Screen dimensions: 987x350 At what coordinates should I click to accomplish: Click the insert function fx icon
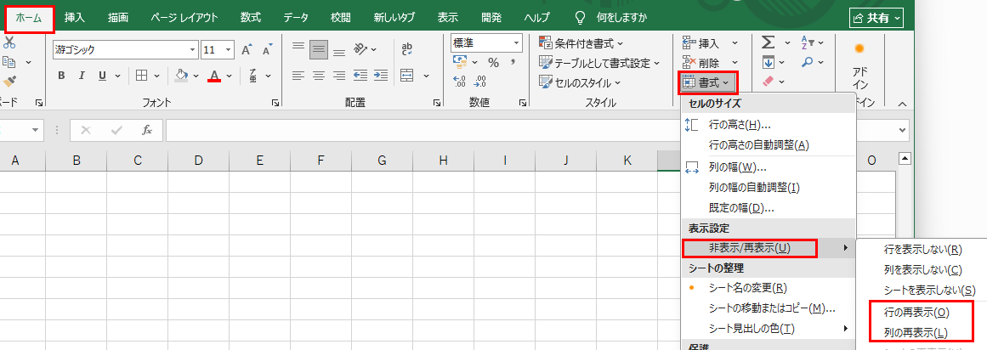tap(147, 130)
